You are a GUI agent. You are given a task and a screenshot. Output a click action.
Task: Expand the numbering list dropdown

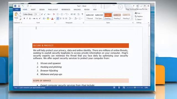point(64,14)
